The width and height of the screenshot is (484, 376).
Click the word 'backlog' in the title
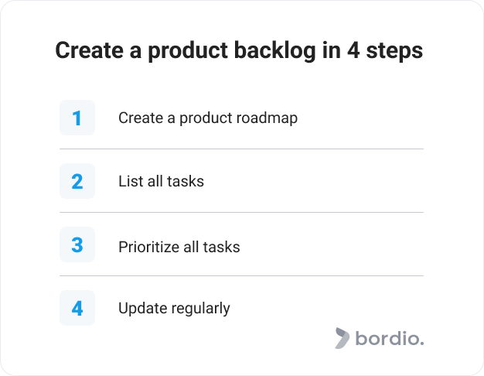275,51
